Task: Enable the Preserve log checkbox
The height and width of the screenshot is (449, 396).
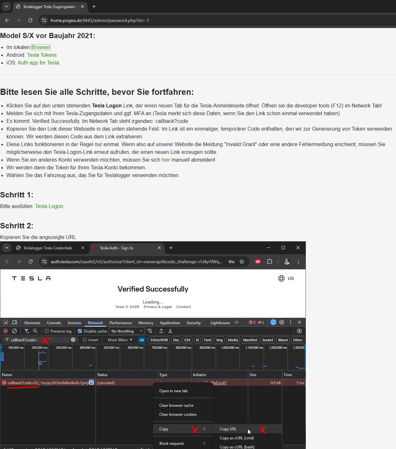Action: click(47, 331)
